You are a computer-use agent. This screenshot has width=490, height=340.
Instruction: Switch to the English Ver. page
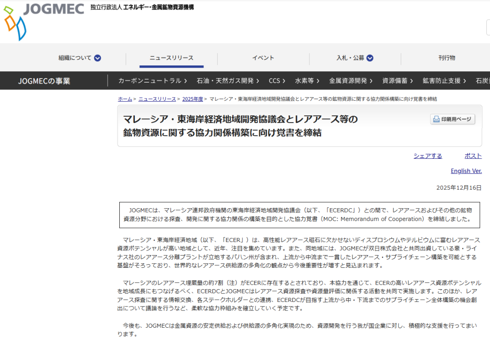click(466, 171)
